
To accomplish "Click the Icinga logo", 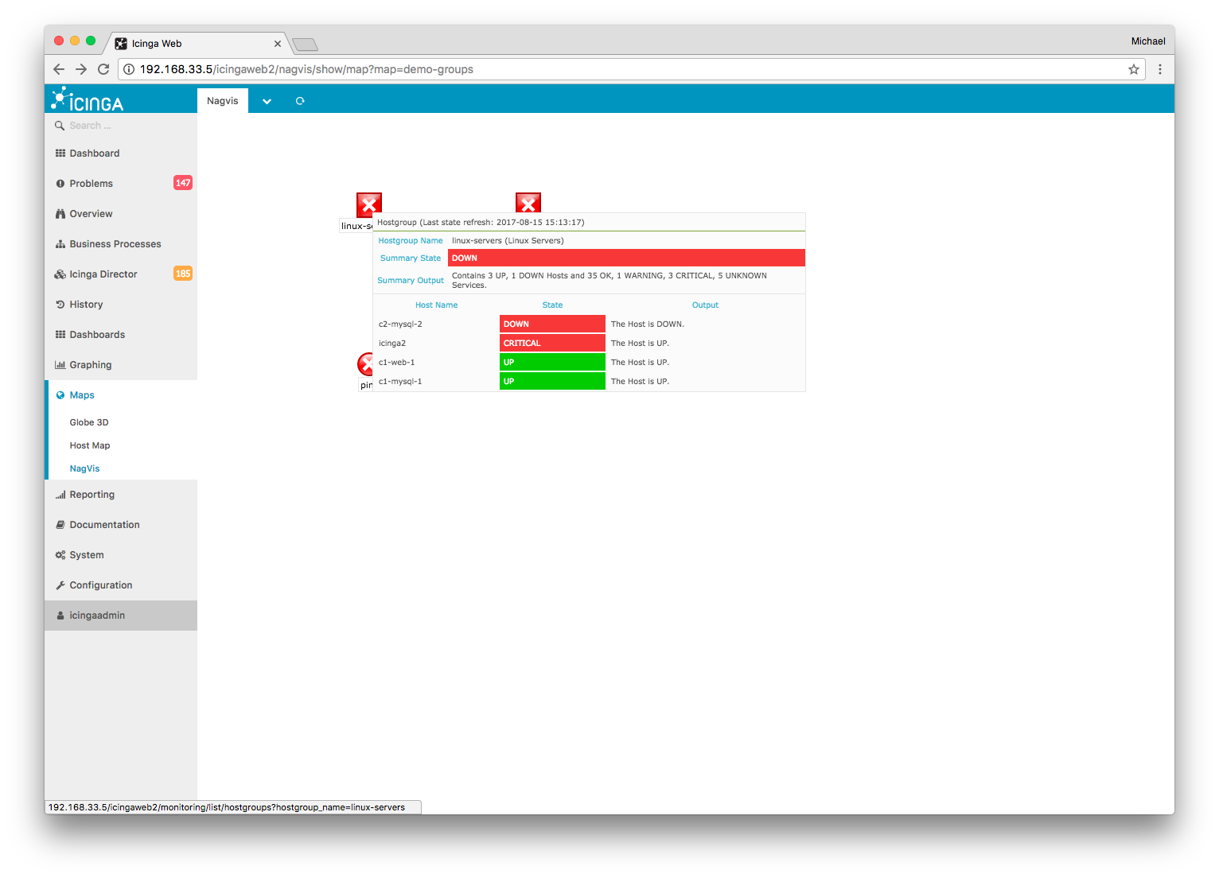I will 88,99.
